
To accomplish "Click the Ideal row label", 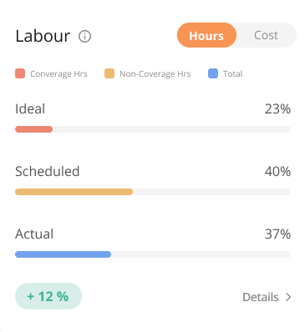I will (30, 108).
